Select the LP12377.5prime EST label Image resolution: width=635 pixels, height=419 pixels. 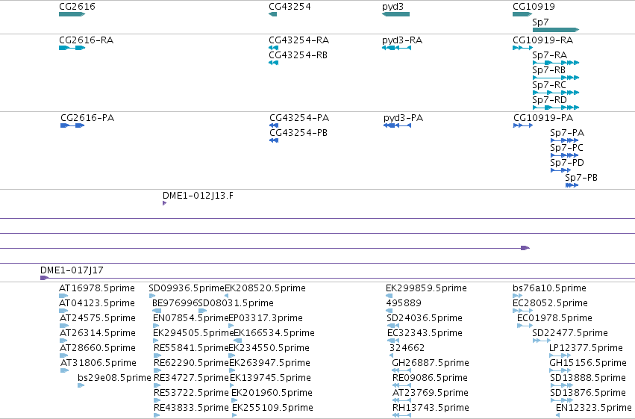[x=586, y=348]
